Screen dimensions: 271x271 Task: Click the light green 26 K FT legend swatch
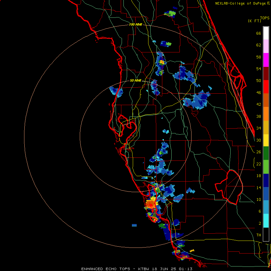pos(266,167)
